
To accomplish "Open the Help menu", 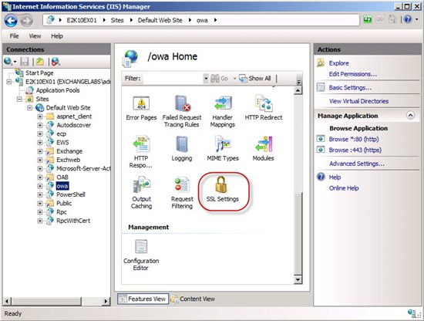I will [x=57, y=36].
